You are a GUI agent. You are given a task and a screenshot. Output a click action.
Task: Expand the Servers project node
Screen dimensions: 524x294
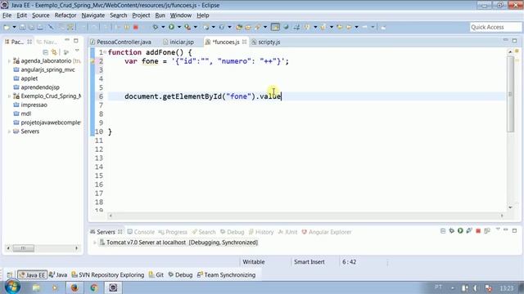[x=9, y=131]
